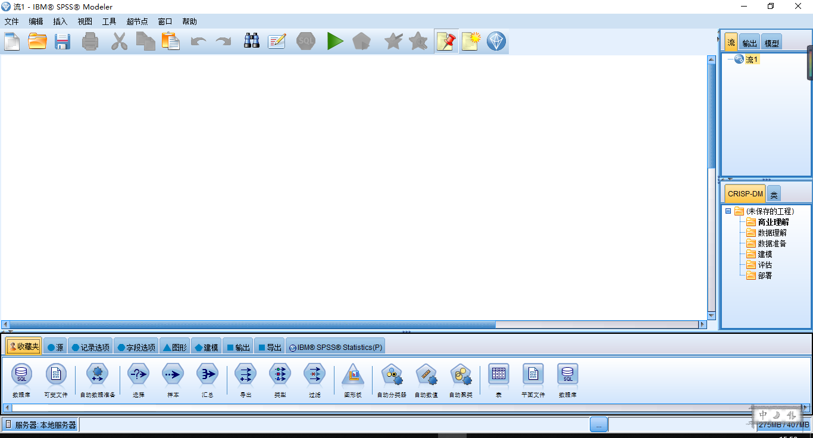
Task: Click the blue gem icon in the toolbar
Action: point(496,42)
